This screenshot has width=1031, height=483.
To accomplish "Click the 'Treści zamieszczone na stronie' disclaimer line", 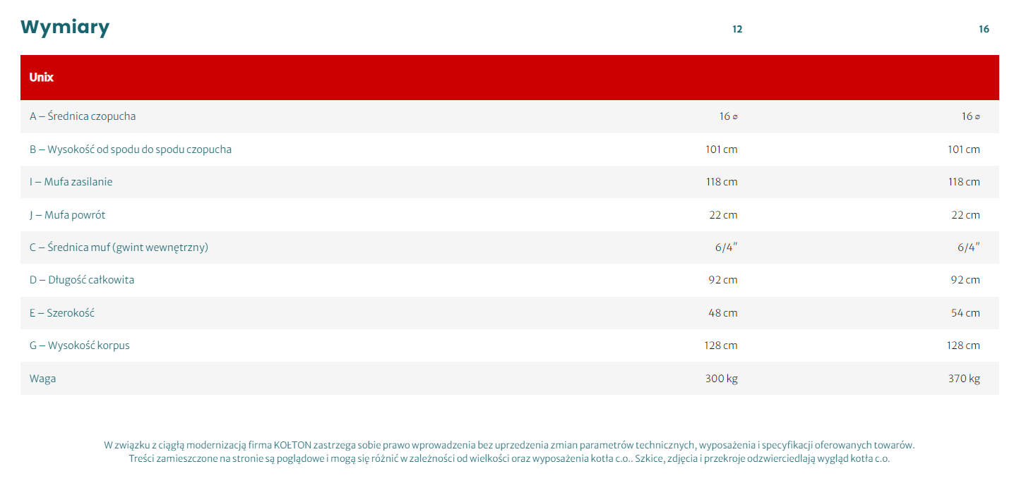I will tap(508, 458).
